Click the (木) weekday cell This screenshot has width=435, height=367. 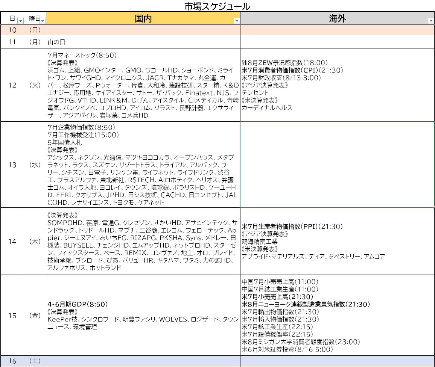click(x=35, y=241)
